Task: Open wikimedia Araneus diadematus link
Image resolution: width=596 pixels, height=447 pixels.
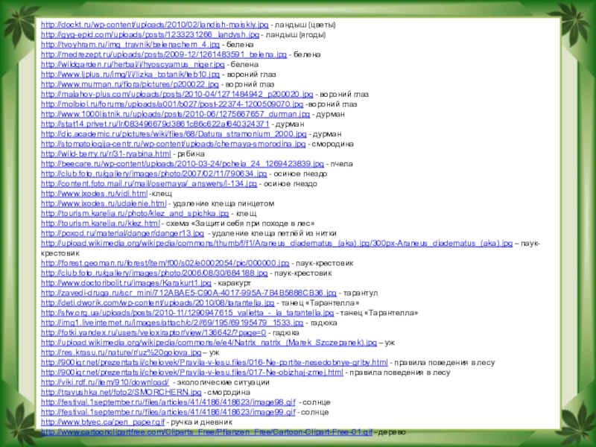Action: point(276,243)
